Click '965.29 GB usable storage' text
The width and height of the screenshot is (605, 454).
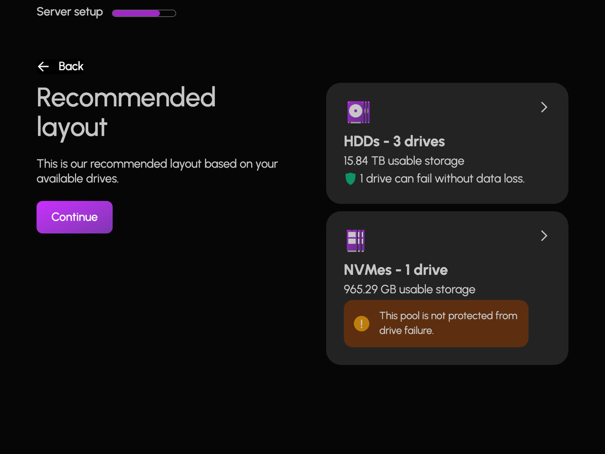point(409,290)
